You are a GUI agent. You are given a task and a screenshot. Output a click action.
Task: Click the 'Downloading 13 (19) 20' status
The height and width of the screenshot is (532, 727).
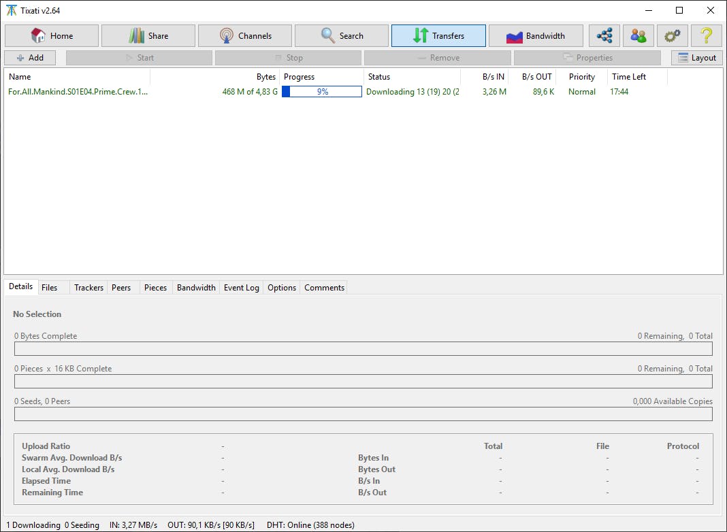click(413, 92)
